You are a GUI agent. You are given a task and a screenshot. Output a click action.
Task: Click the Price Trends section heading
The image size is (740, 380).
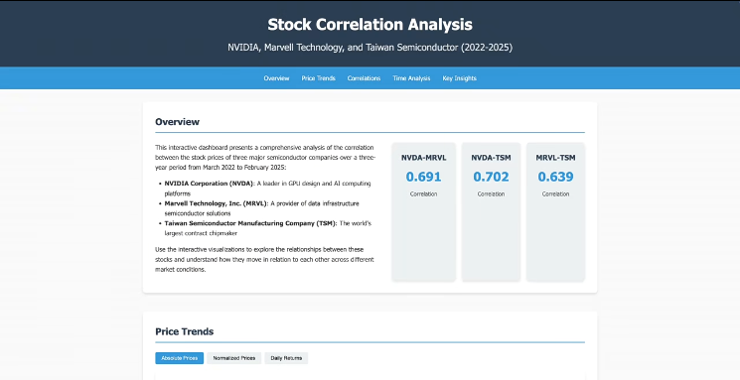tap(185, 331)
